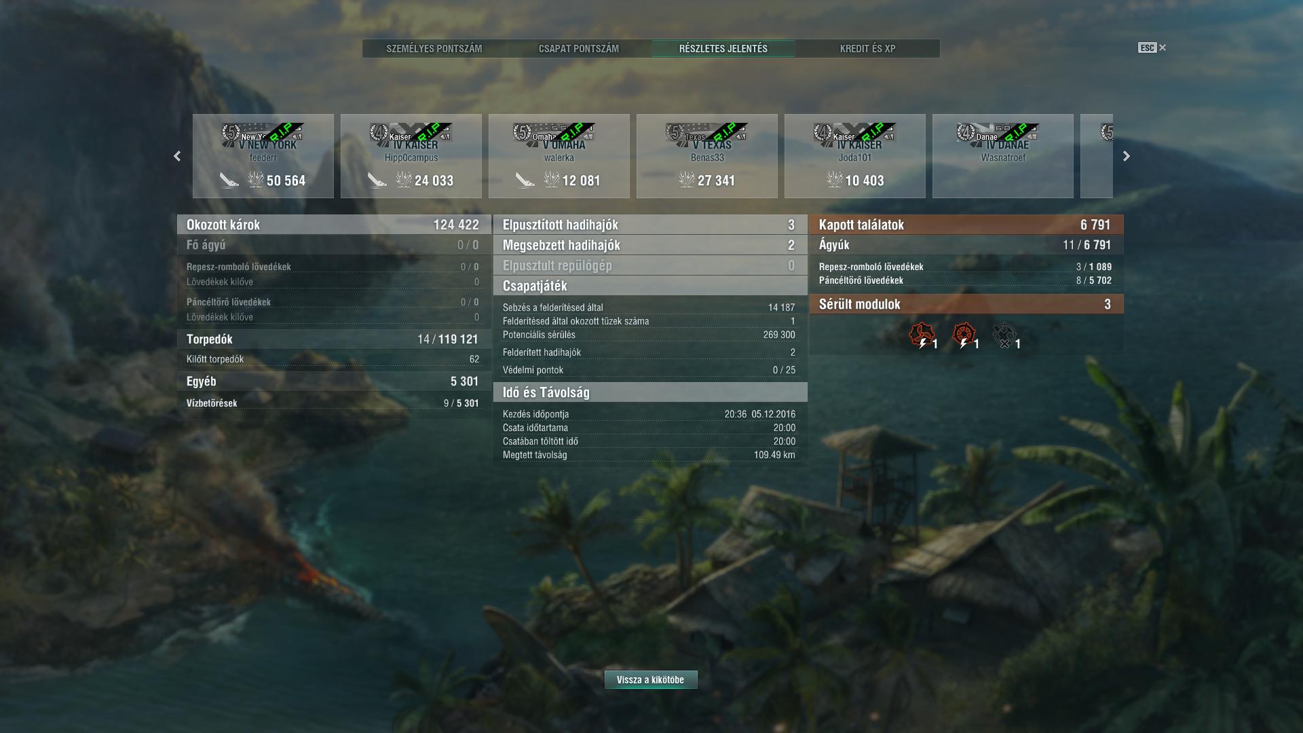This screenshot has height=733, width=1303.
Task: Click Vissza a kikötőbe button
Action: (x=651, y=679)
